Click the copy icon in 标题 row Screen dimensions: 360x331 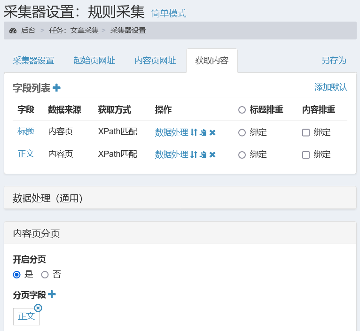203,132
